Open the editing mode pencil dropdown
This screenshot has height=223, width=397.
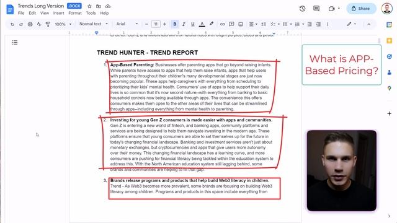pyautogui.click(x=352, y=24)
